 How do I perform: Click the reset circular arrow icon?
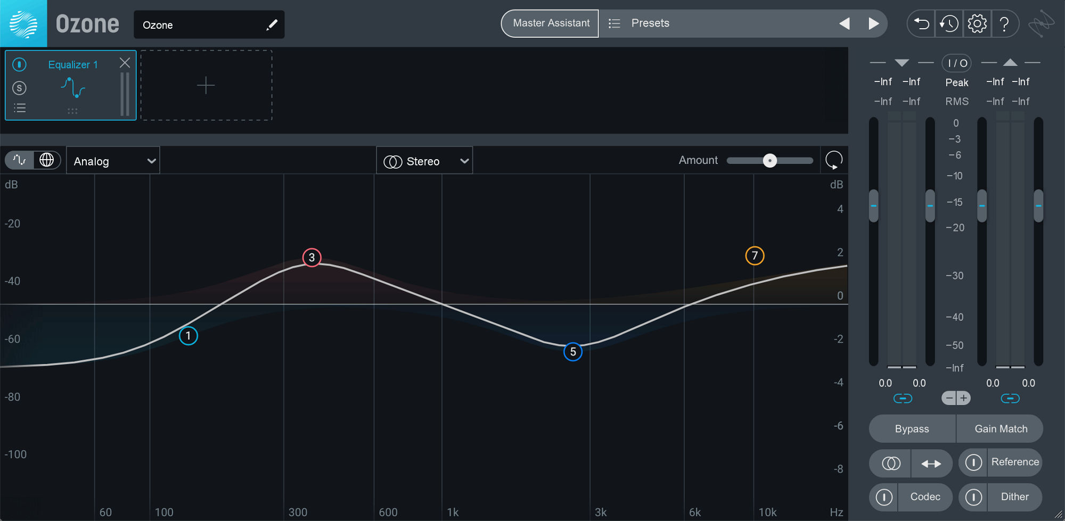click(834, 160)
